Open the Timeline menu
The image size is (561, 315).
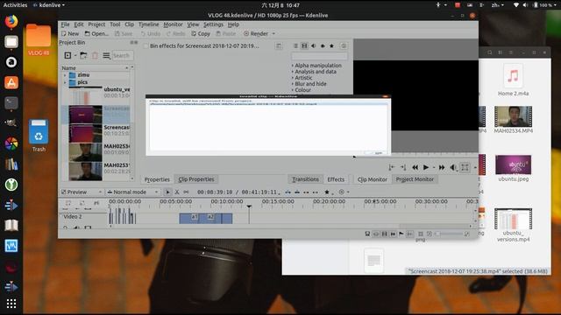(148, 24)
